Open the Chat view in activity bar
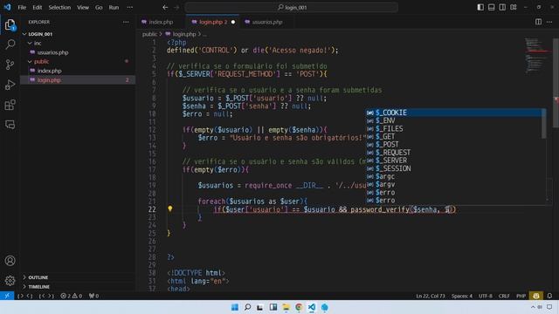Screen dimensions: 559x314 click(x=10, y=125)
